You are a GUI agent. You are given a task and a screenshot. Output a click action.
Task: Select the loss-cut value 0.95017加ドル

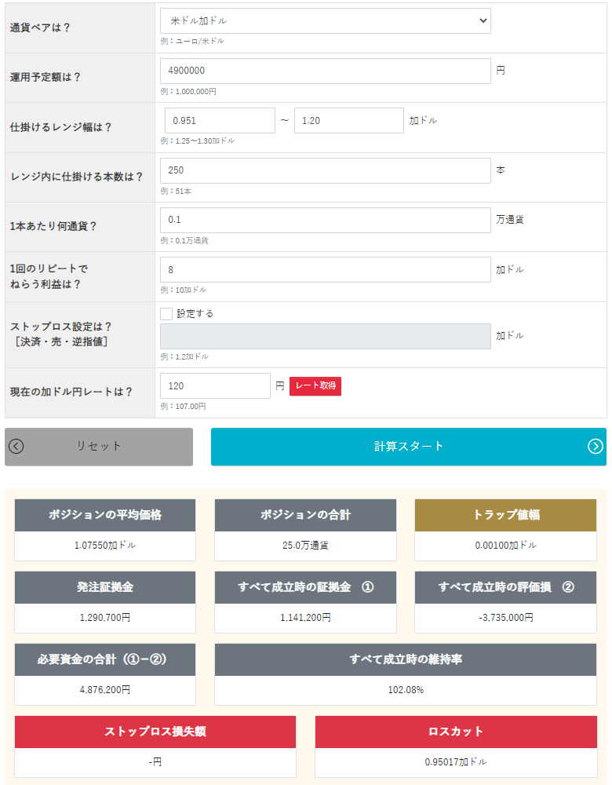[456, 762]
